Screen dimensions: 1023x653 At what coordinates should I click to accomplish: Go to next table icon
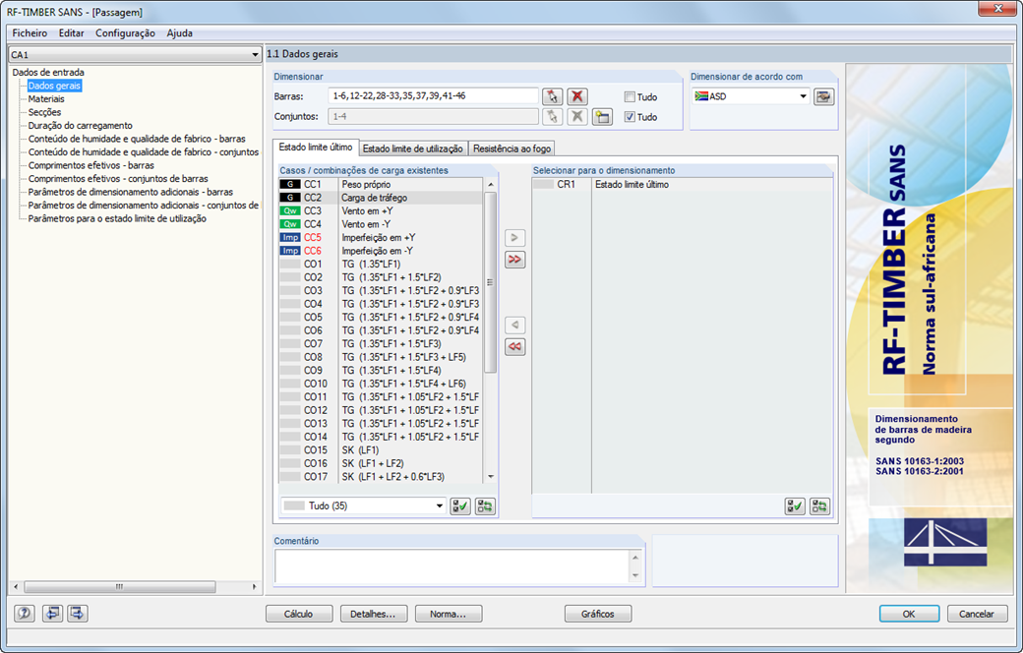77,614
